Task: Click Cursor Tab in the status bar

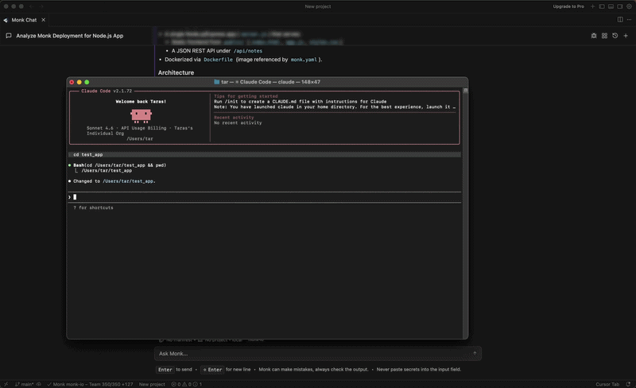Action: tap(607, 384)
